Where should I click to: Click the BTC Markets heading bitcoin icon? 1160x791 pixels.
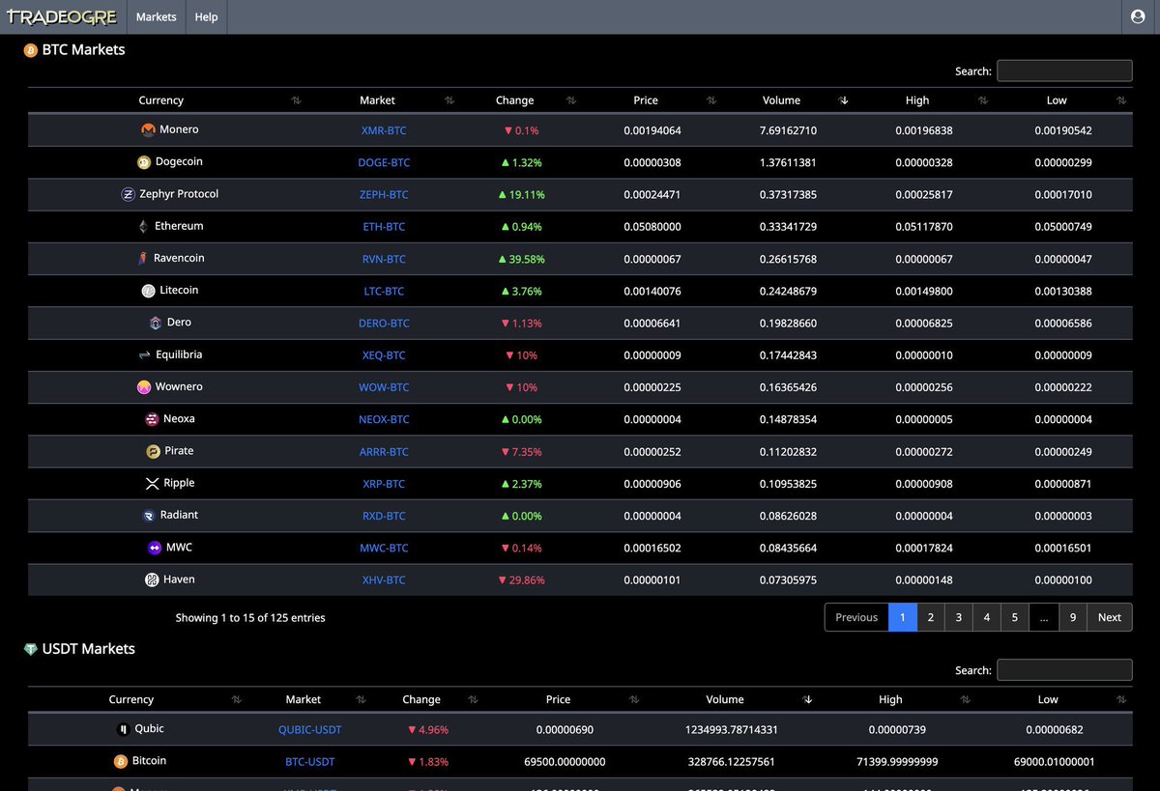coord(31,50)
